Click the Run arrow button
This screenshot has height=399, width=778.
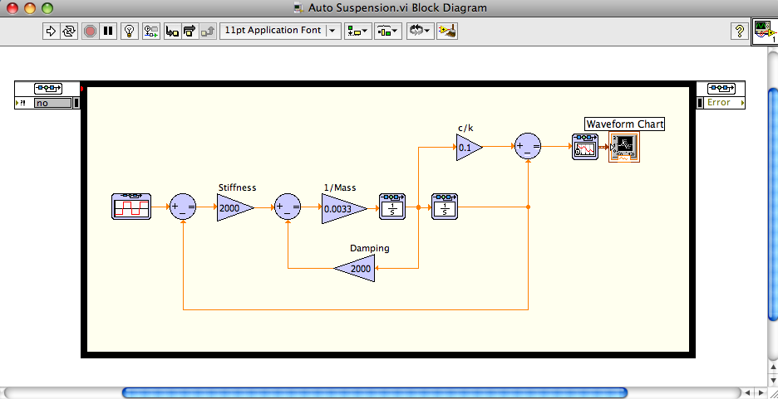[x=51, y=32]
